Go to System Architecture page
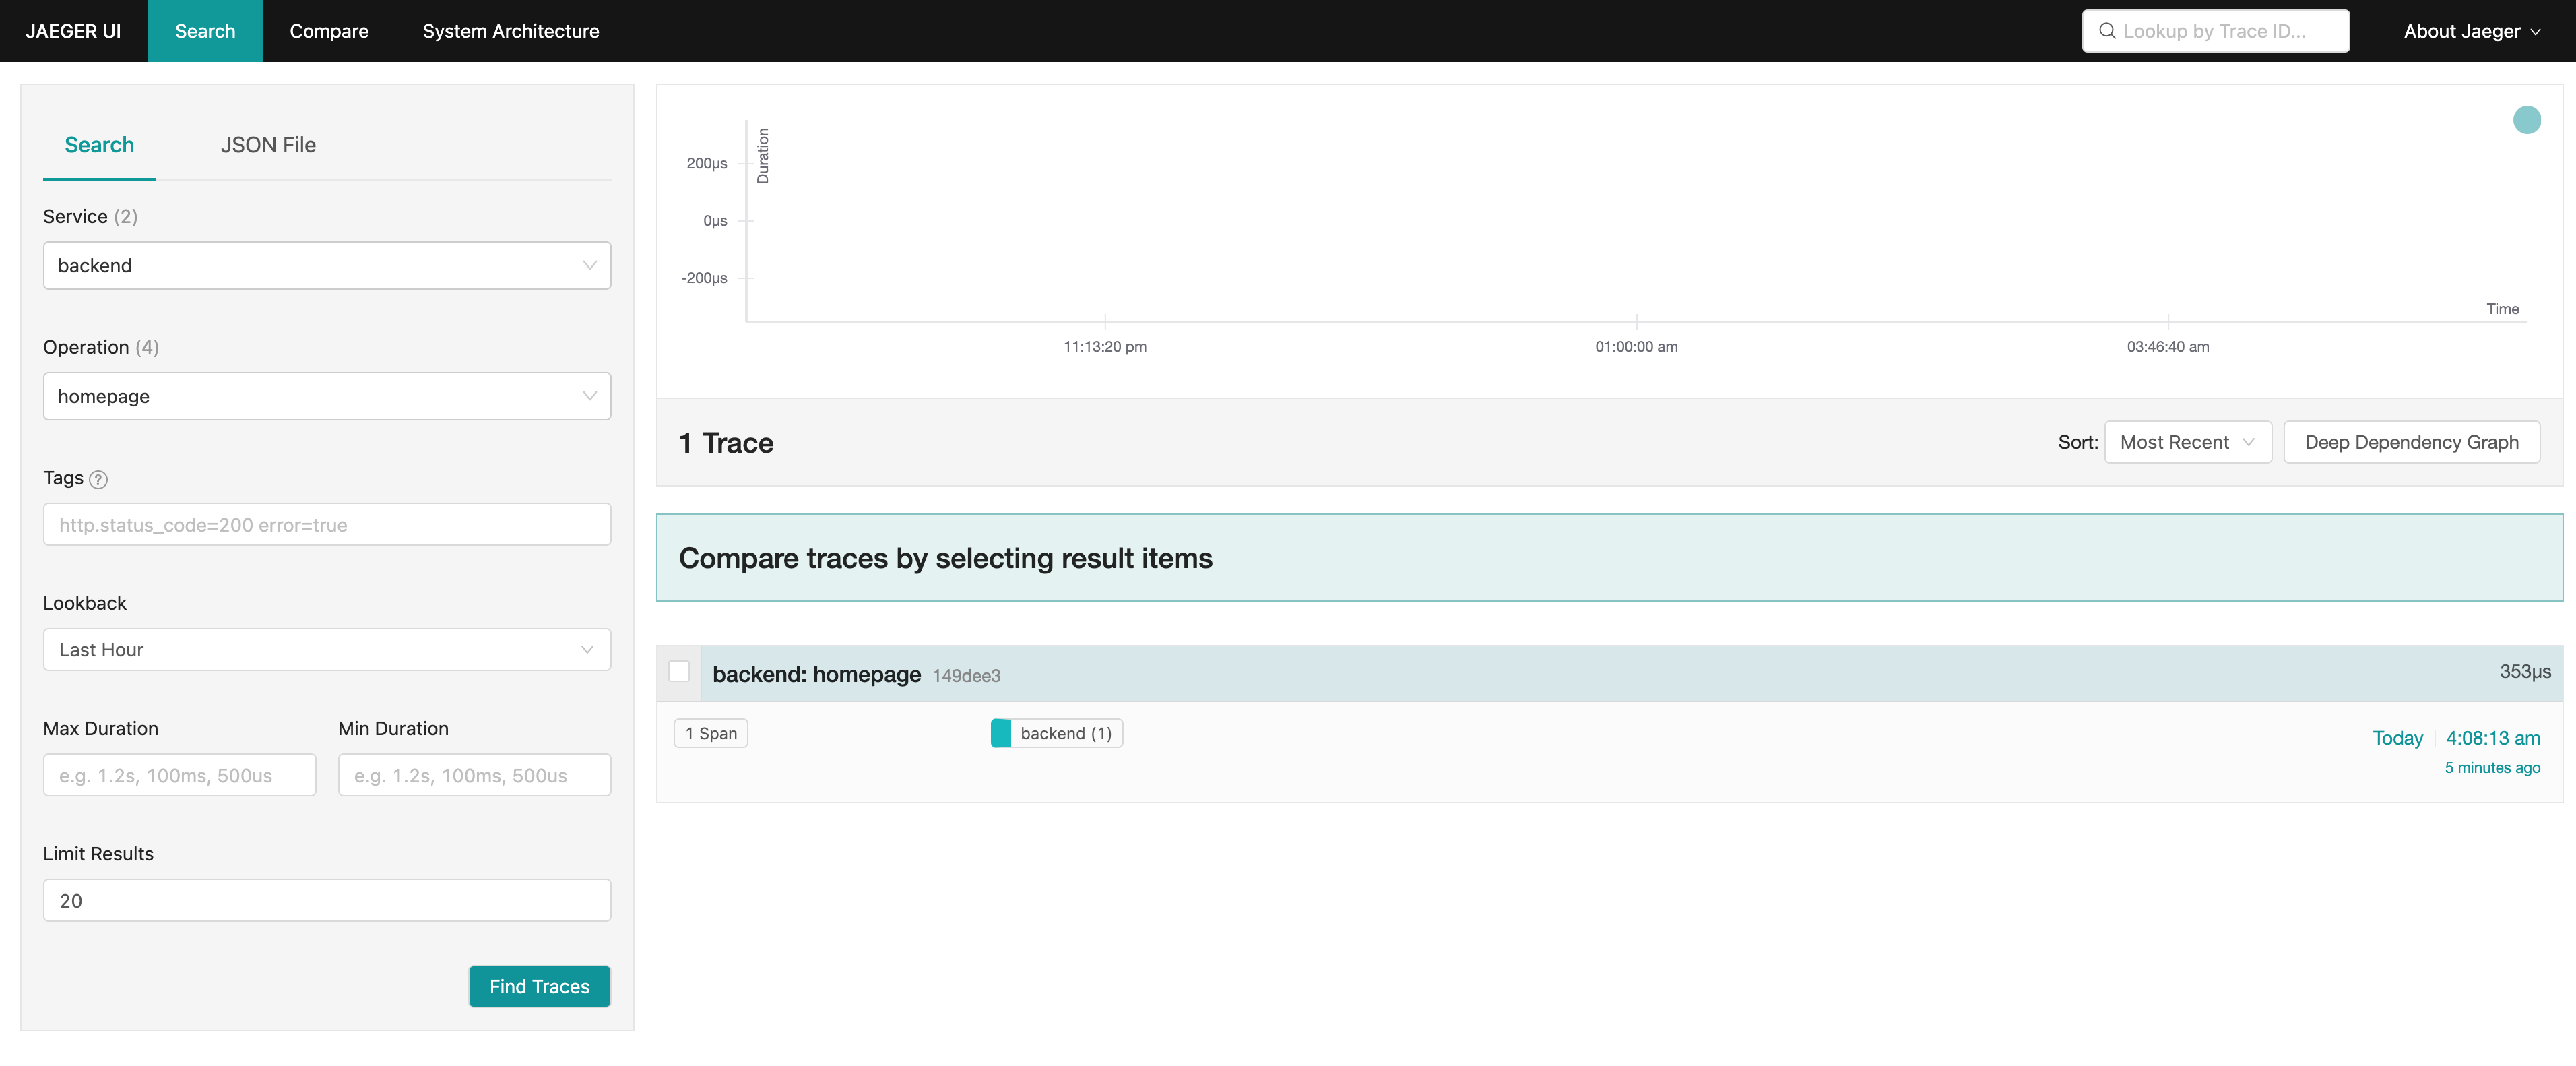Viewport: 2576px width, 1066px height. (510, 31)
